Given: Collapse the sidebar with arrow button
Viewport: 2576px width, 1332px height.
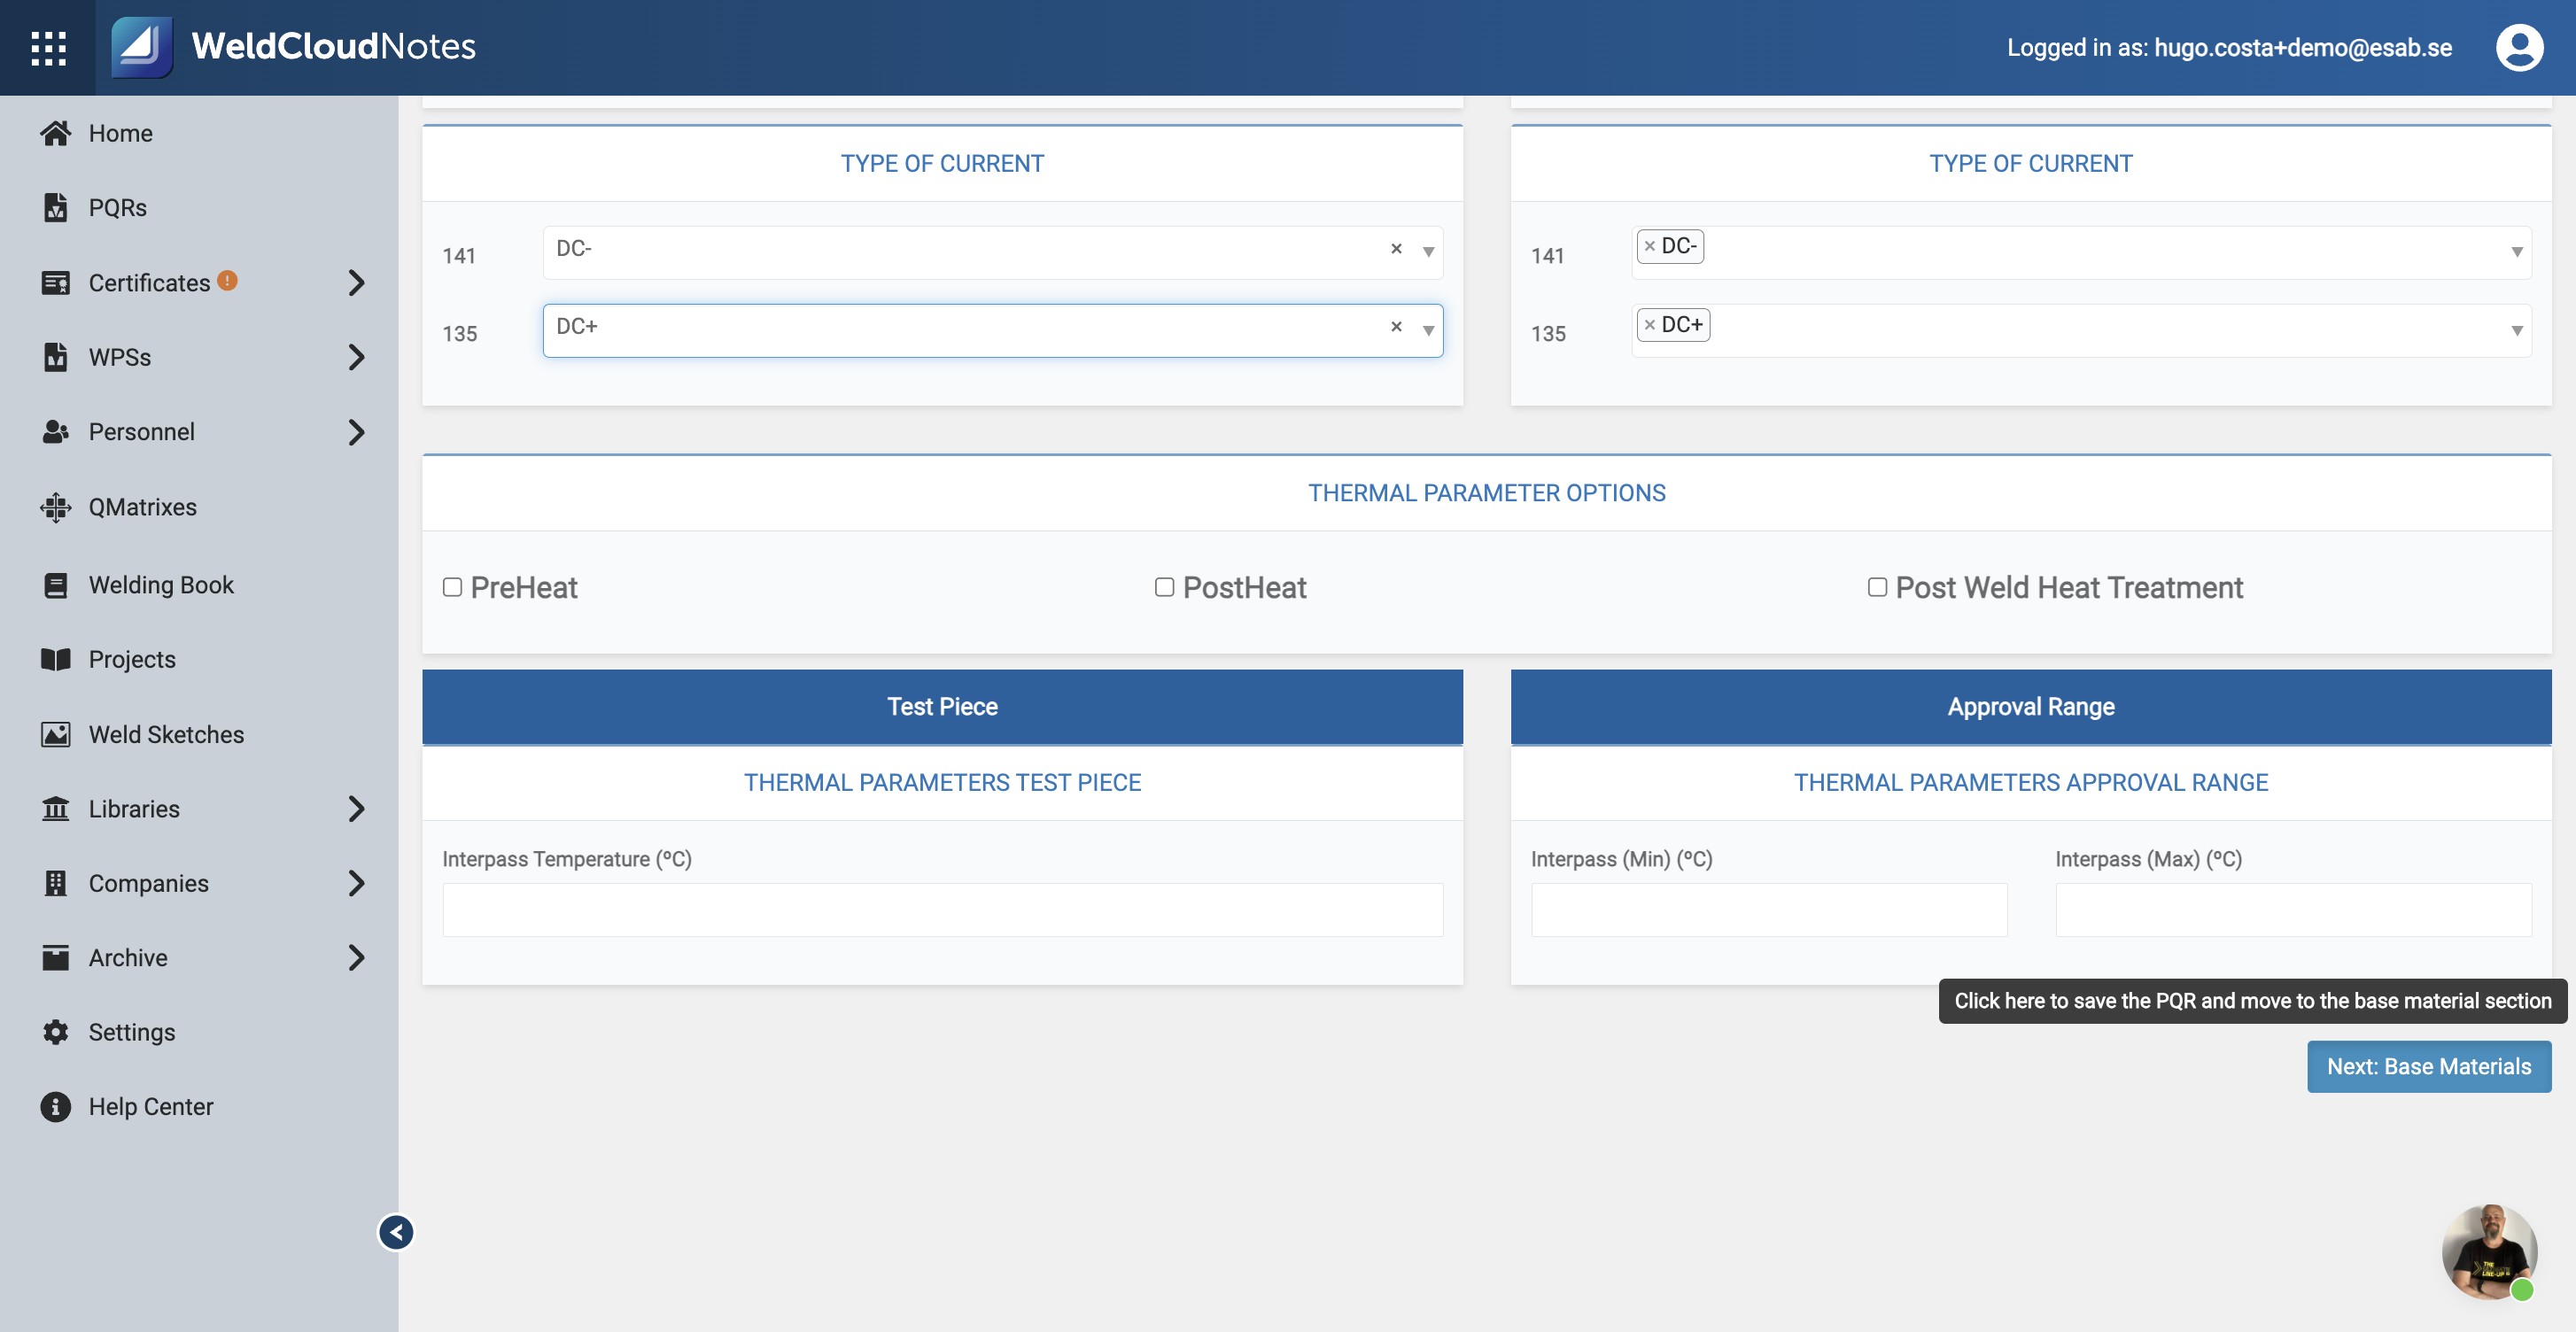Looking at the screenshot, I should coord(396,1232).
